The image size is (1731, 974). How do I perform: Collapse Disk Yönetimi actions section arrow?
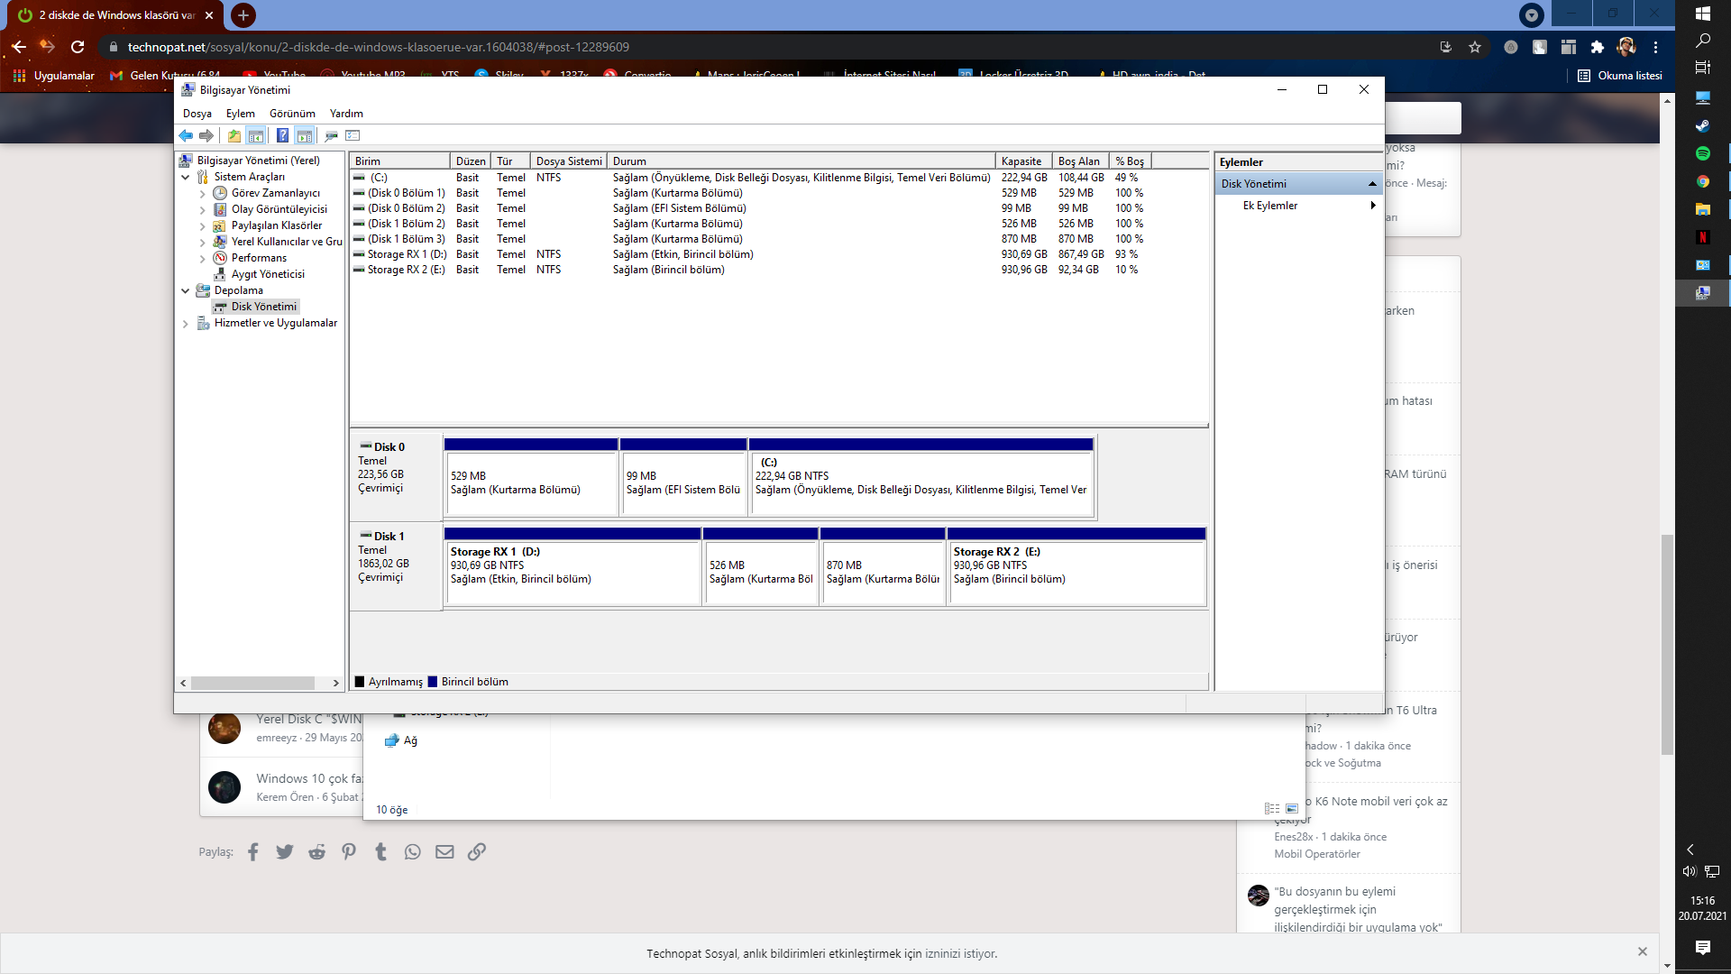click(1372, 184)
